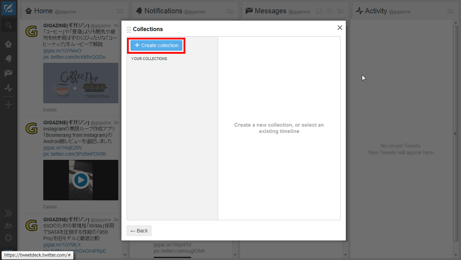
Task: Close the Collections dialog with X
Action: (x=340, y=28)
